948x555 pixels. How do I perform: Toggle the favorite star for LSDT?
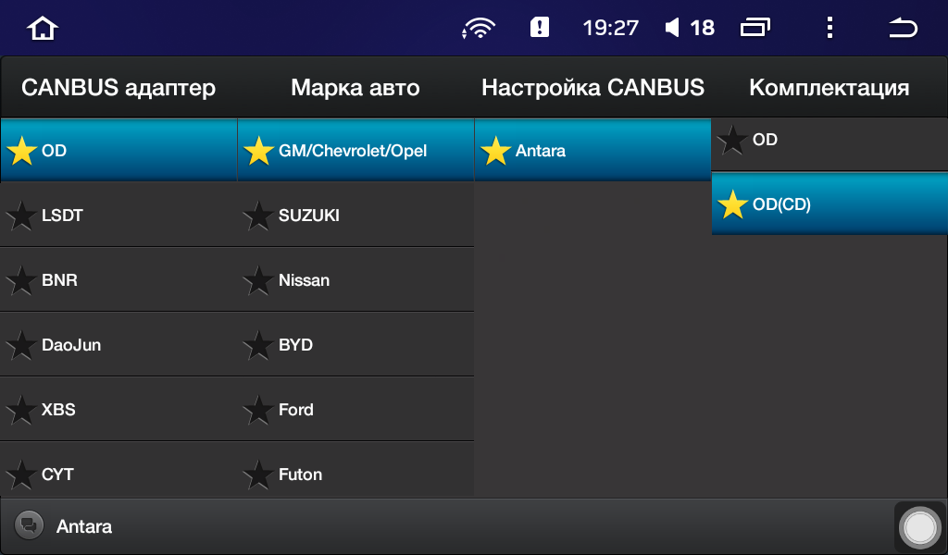pos(21,216)
